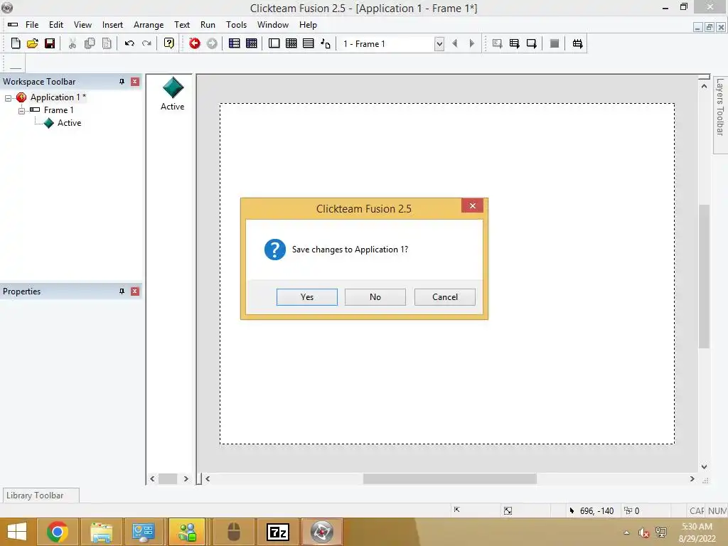Close the Clickteam Fusion 2.5 dialog

click(x=472, y=205)
